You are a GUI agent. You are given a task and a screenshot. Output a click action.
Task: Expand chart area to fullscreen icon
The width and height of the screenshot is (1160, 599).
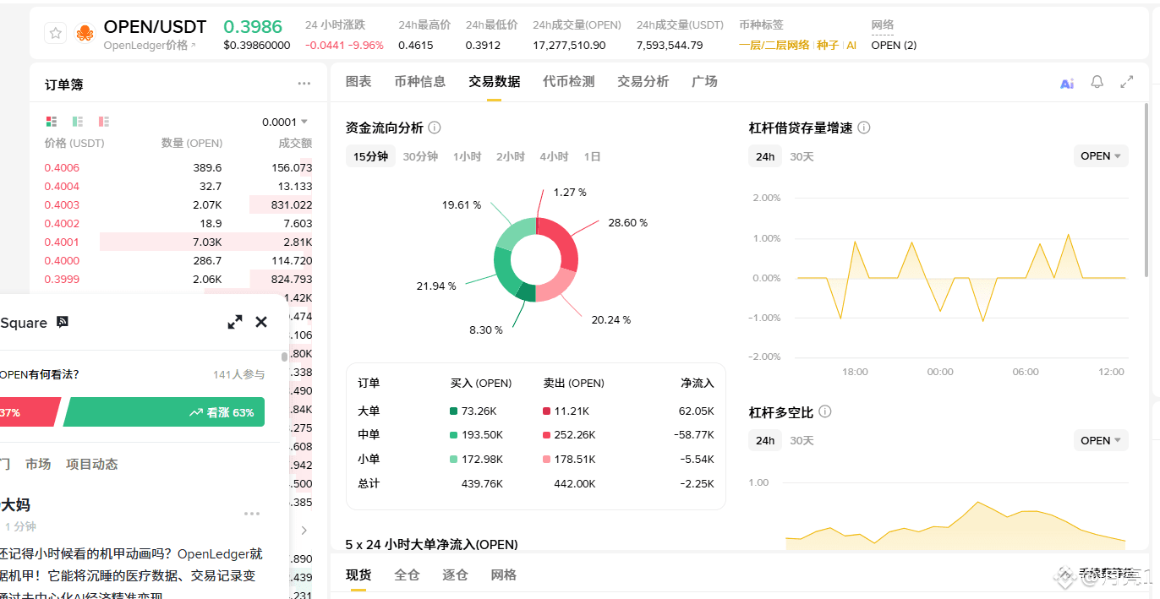[x=1126, y=82]
